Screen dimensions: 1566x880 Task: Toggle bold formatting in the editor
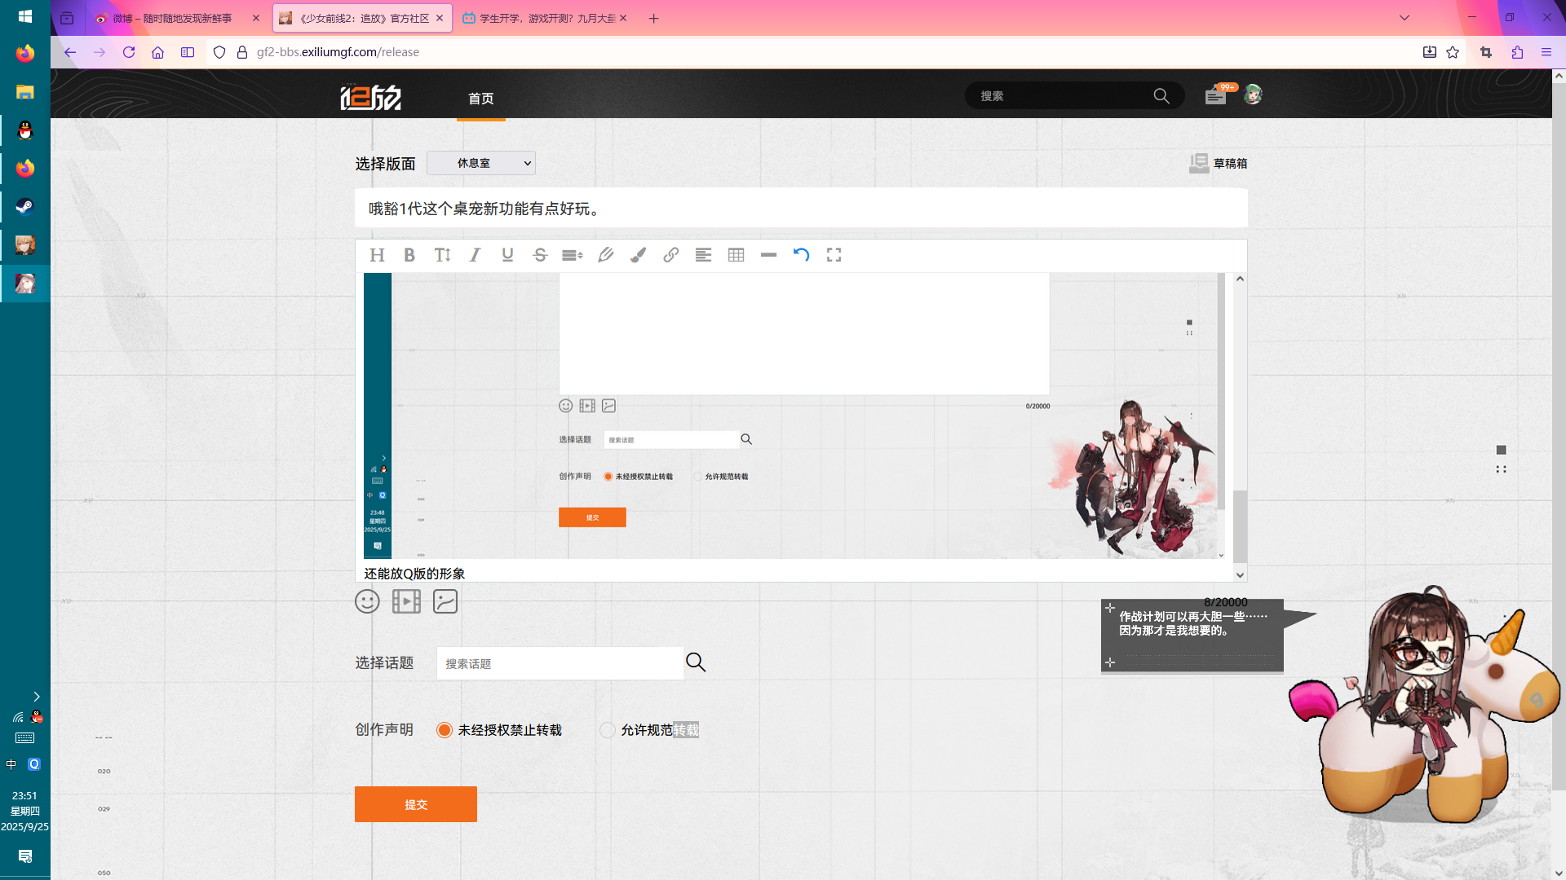[x=409, y=255]
